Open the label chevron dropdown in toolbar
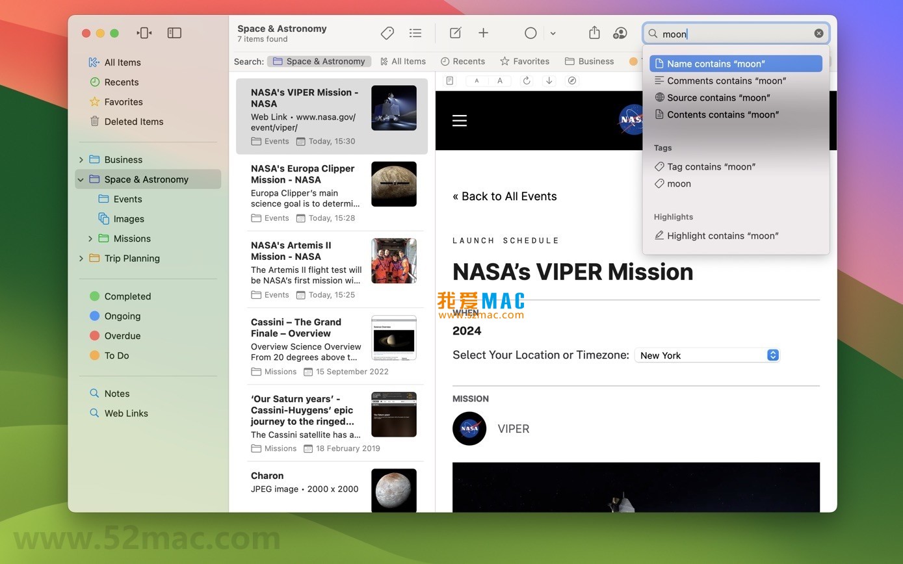Viewport: 903px width, 564px height. point(553,33)
